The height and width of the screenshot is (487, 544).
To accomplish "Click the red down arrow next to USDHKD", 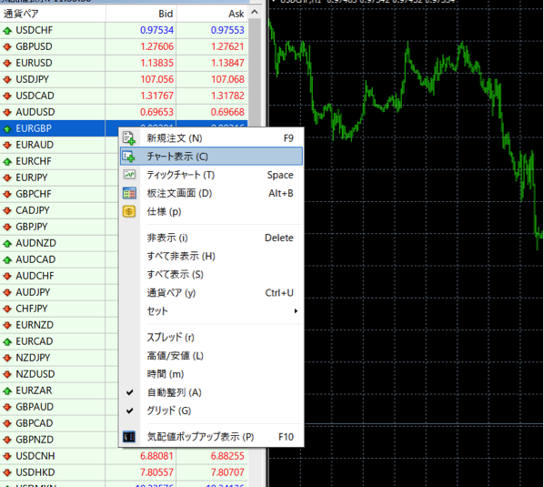I will coord(7,472).
